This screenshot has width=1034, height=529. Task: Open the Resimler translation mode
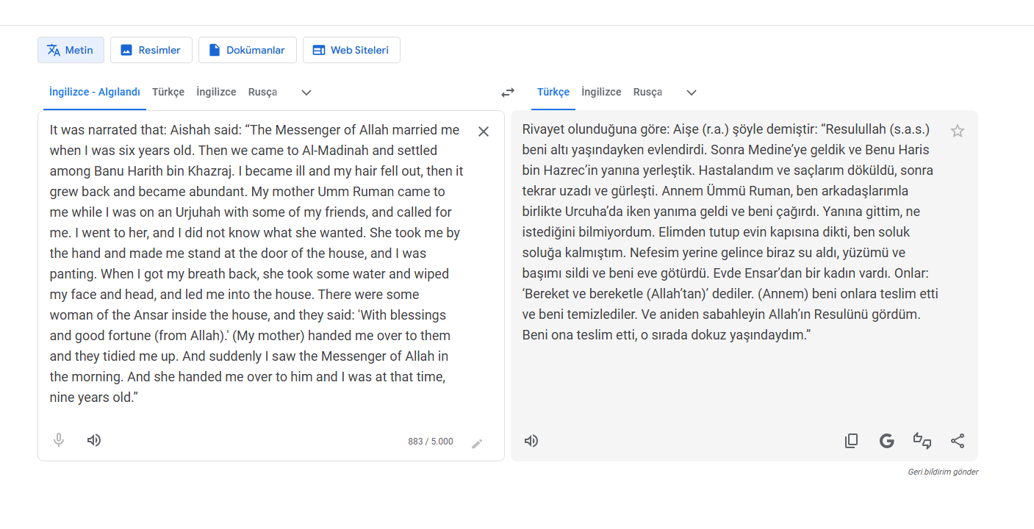click(151, 50)
